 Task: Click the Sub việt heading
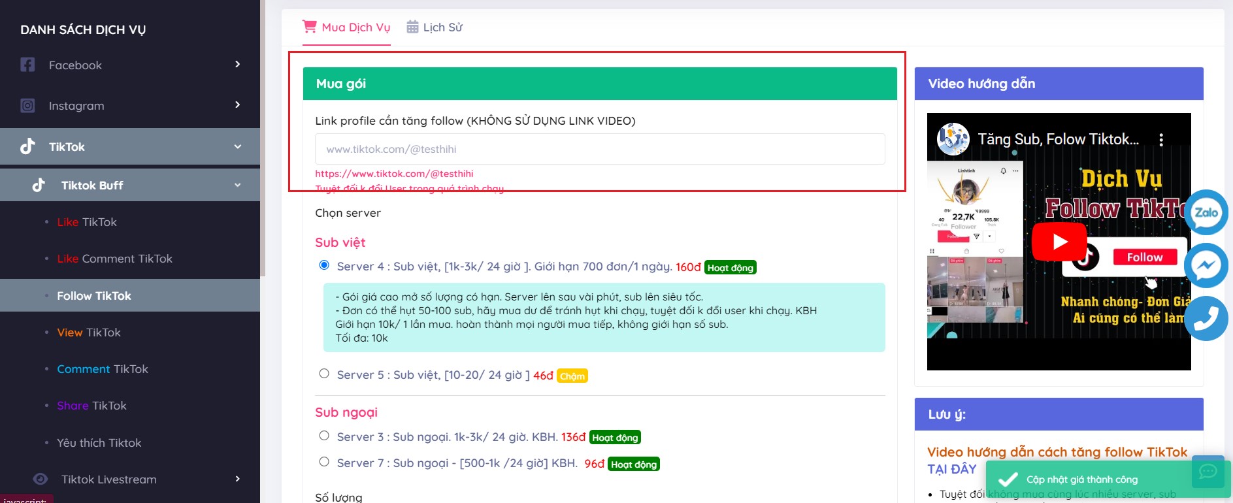point(340,242)
